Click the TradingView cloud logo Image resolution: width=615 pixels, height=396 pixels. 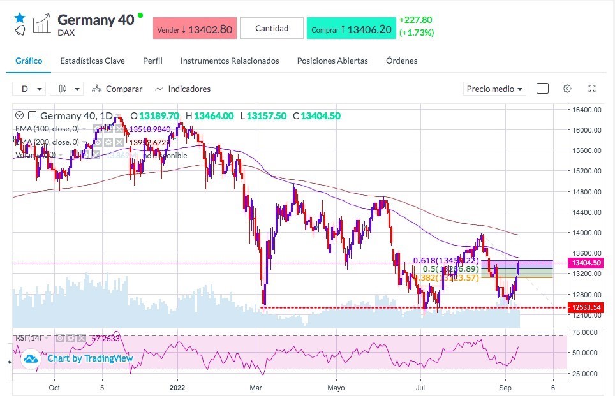tap(31, 358)
